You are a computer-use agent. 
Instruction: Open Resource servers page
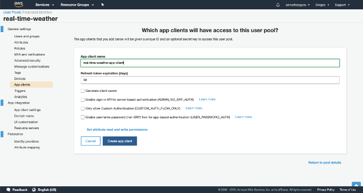point(26,128)
